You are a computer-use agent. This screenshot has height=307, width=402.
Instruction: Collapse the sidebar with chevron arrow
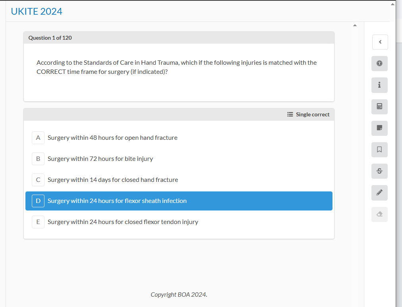(380, 42)
